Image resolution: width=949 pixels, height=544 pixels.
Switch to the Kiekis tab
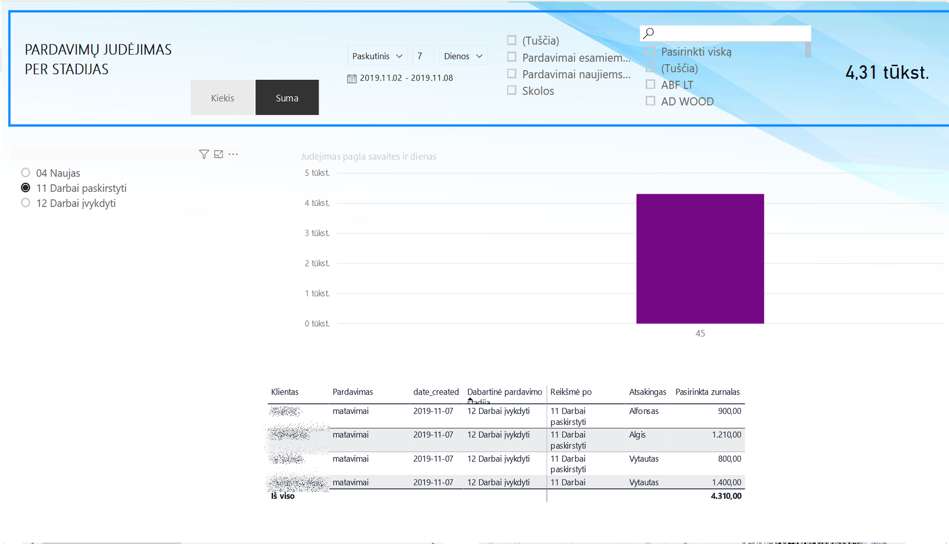click(x=222, y=97)
